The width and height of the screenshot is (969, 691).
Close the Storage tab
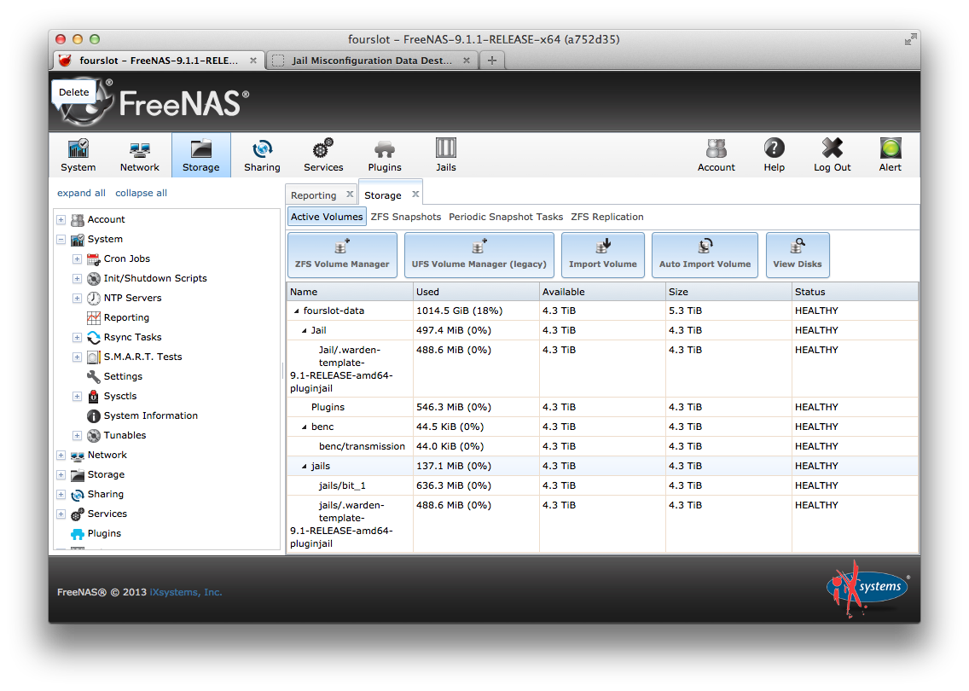tap(416, 194)
